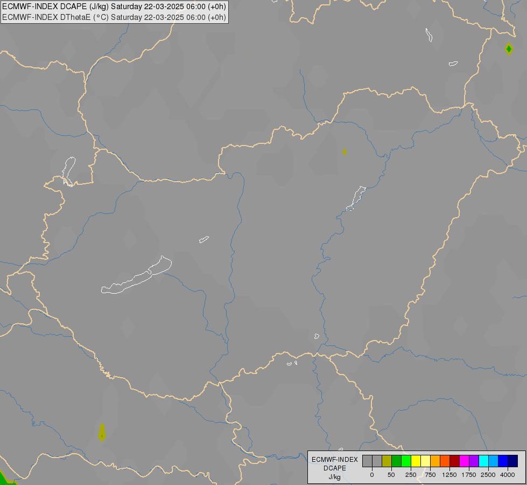
Task: Select the orange-red legend swatch
Action: pos(445,461)
